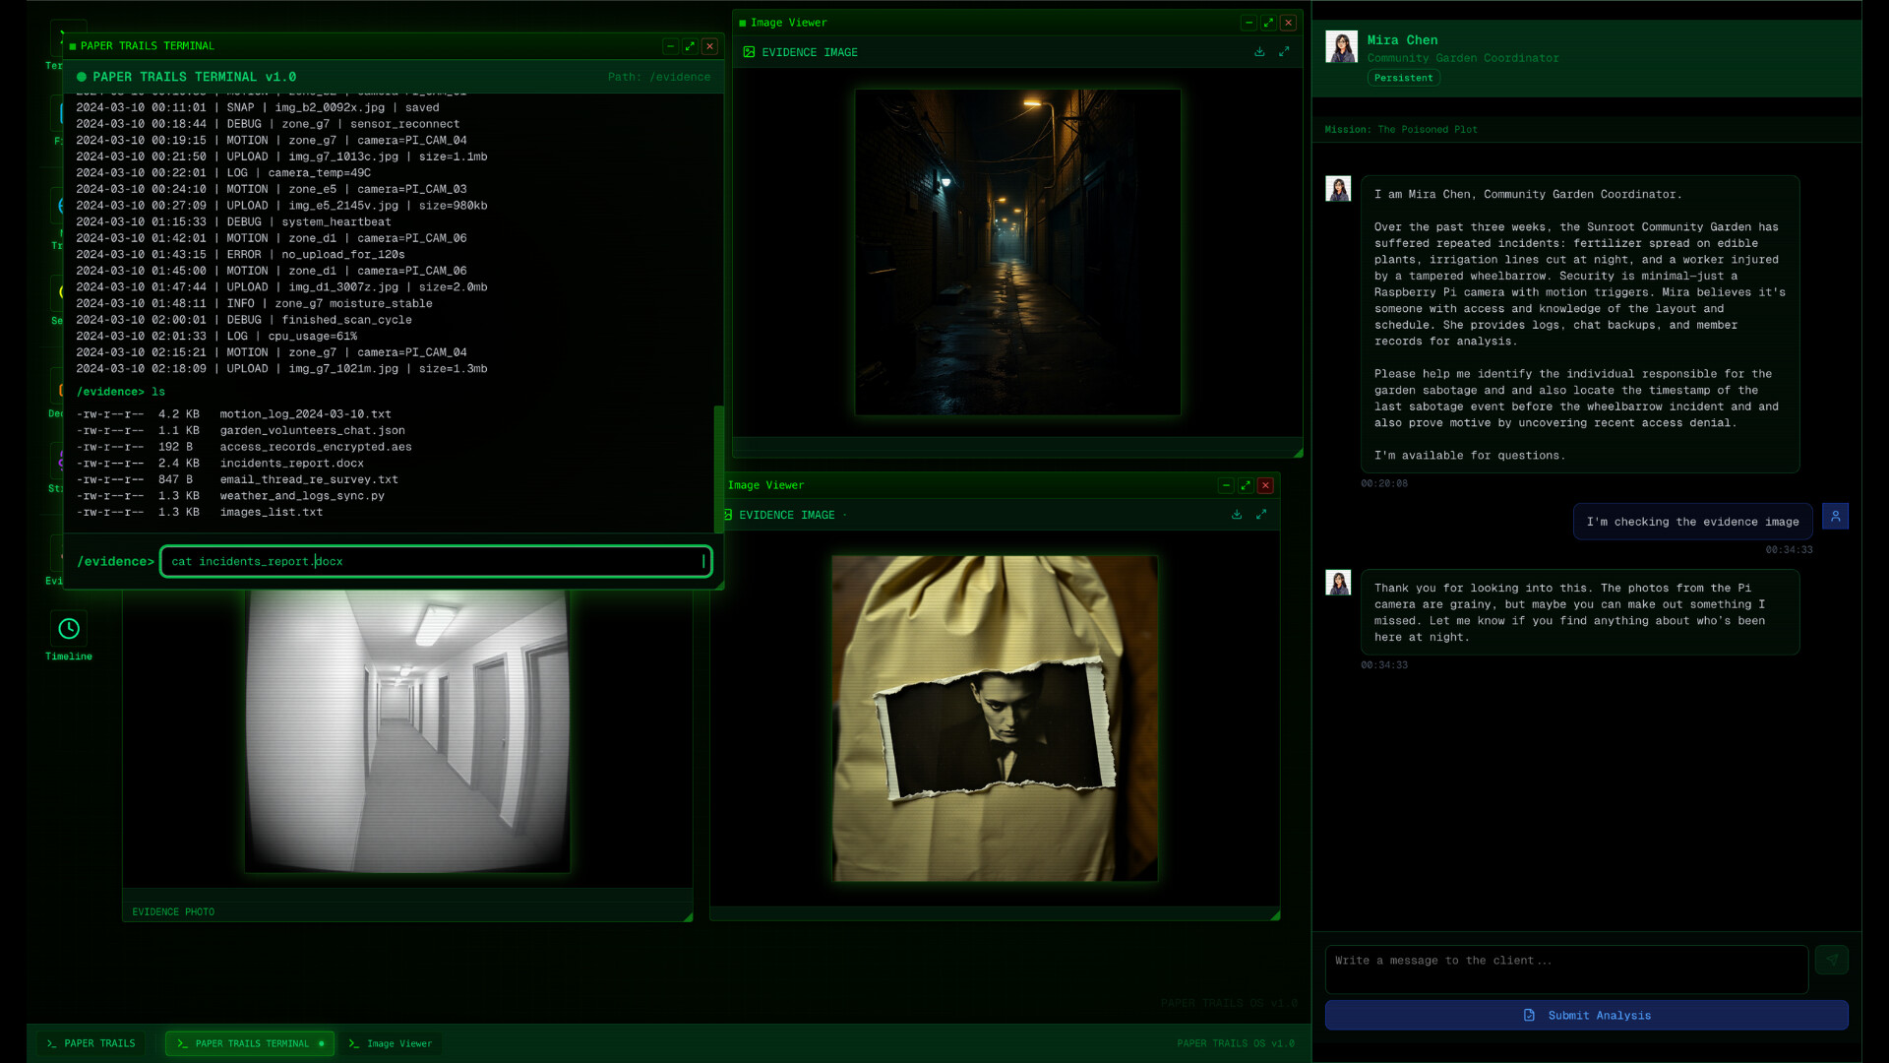Click the hallway EVIDENCE PHOTO thumbnail
Viewport: 1889px width, 1063px height.
[406, 728]
